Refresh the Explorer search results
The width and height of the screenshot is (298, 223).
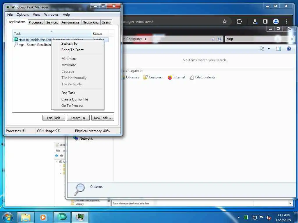pos(219,39)
